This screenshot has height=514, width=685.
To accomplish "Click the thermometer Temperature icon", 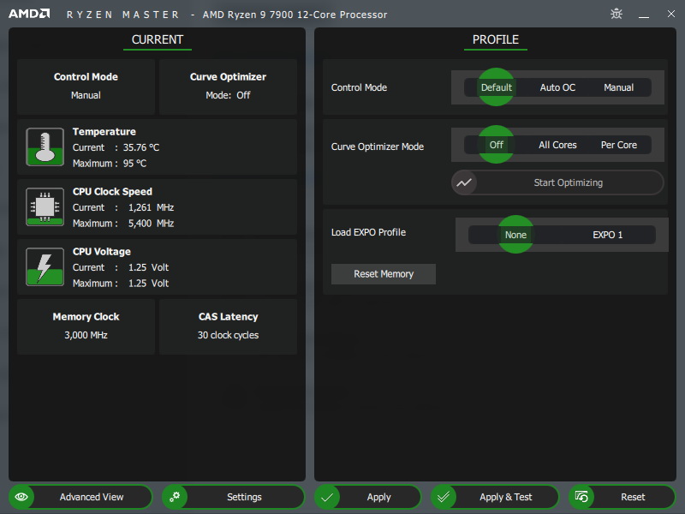I will 45,146.
